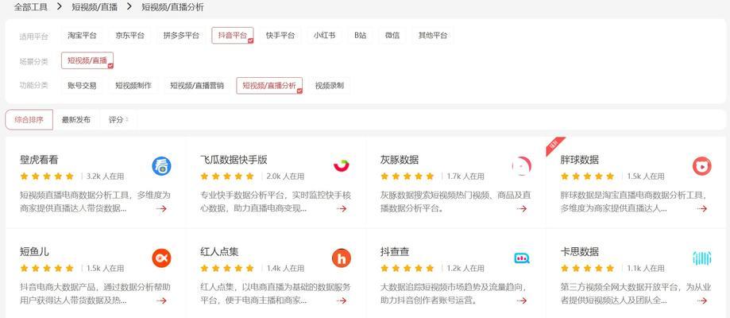Viewport: 730px width, 318px height.
Task: Click the star rating of 飞瓜数据快手版
Action: click(x=227, y=176)
